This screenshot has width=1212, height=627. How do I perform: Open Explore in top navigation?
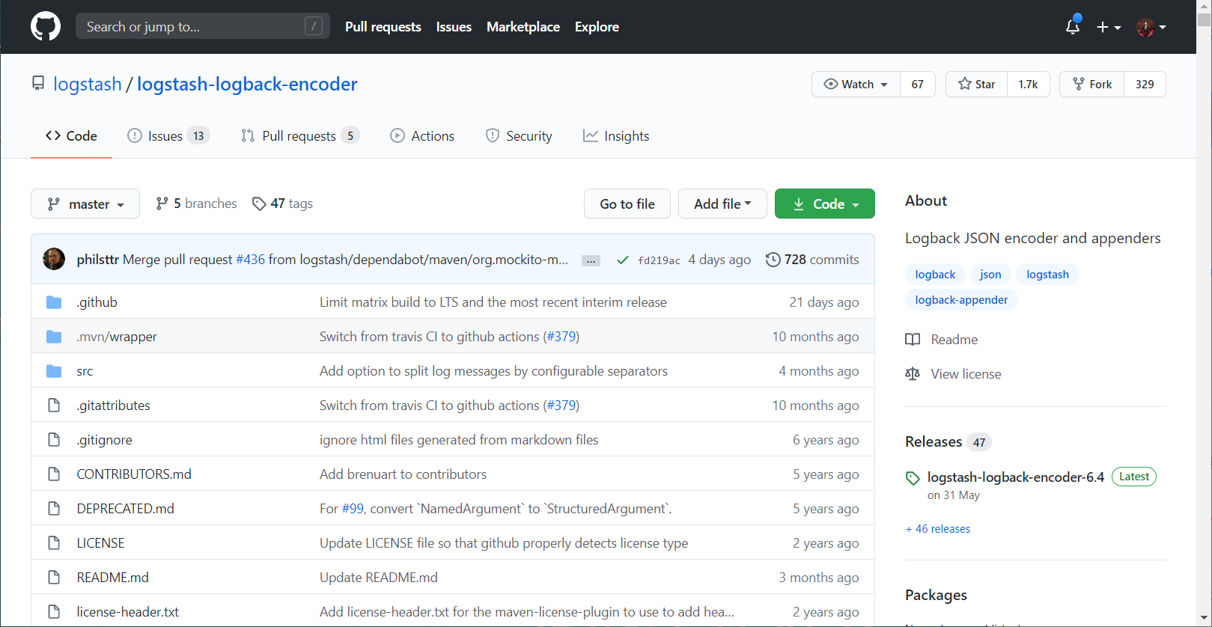click(597, 27)
